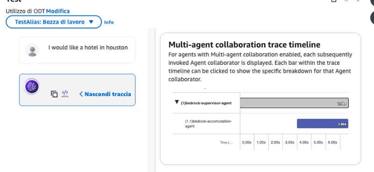Open the Info link beside TestAlias
The width and height of the screenshot is (374, 172).
[x=109, y=22]
